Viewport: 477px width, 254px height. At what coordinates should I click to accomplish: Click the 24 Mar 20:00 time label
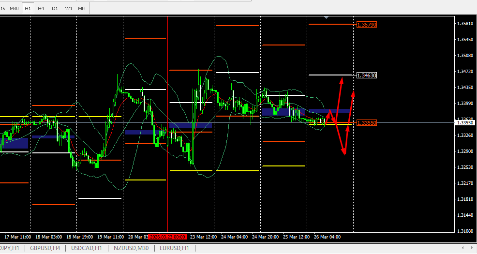pyautogui.click(x=265, y=237)
